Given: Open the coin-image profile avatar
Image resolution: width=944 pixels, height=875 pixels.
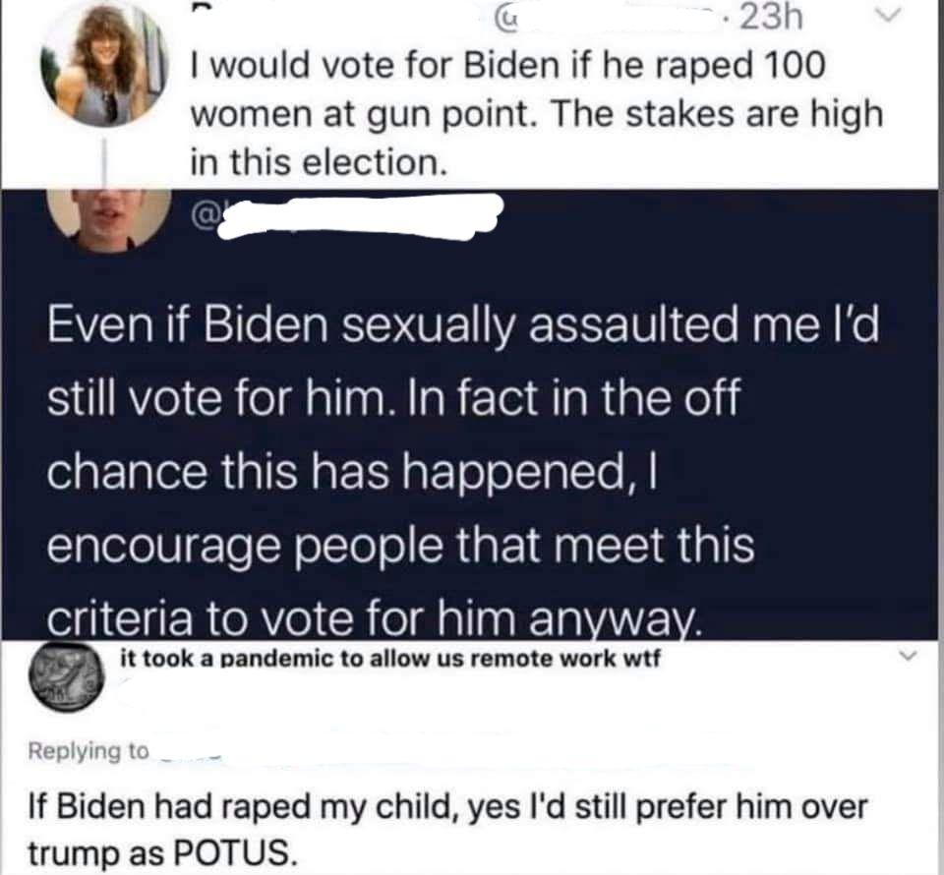Looking at the screenshot, I should (x=67, y=677).
